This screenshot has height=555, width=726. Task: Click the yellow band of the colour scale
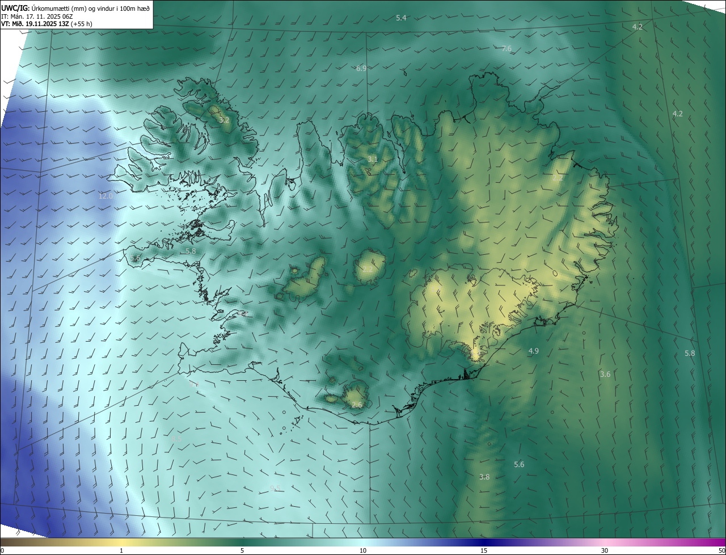tap(121, 543)
